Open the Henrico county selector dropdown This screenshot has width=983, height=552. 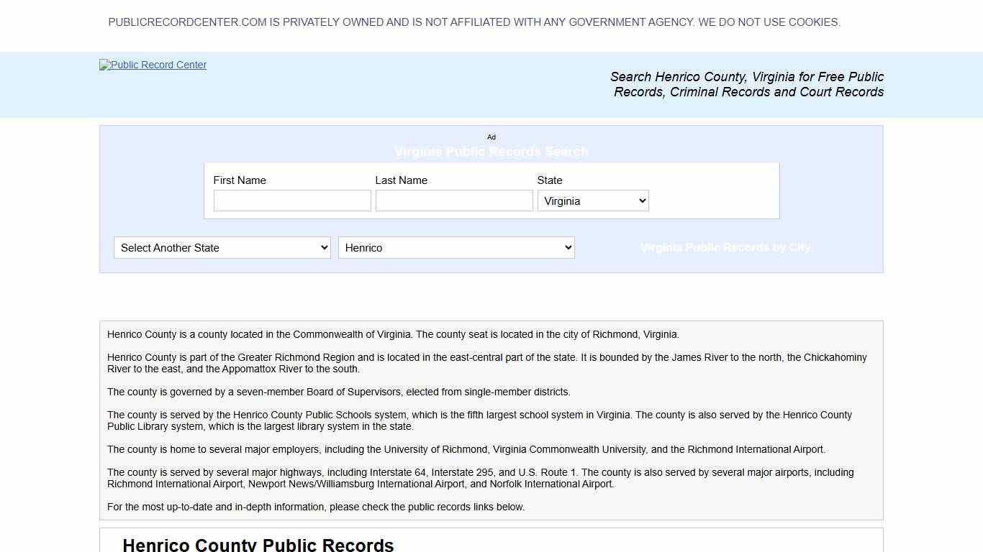coord(456,247)
